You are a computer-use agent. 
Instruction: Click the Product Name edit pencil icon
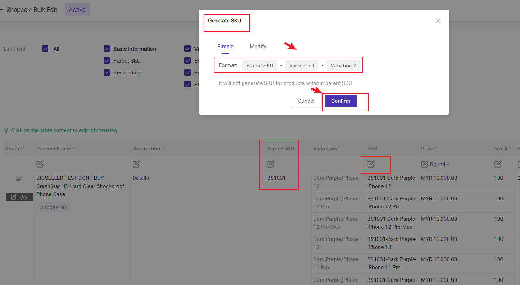click(x=40, y=164)
